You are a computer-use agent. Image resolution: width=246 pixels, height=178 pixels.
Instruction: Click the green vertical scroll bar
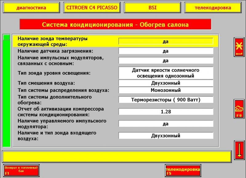point(6,90)
